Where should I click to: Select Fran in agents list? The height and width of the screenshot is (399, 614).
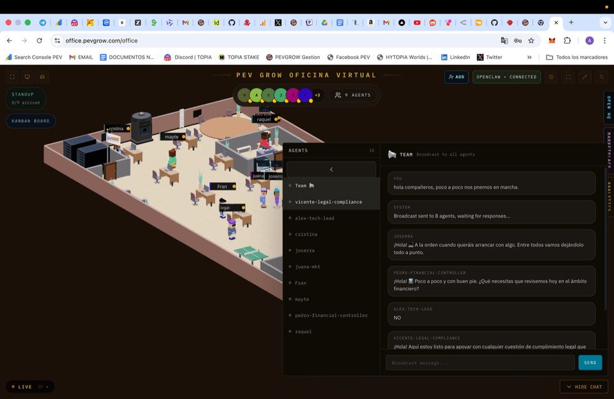[332, 283]
